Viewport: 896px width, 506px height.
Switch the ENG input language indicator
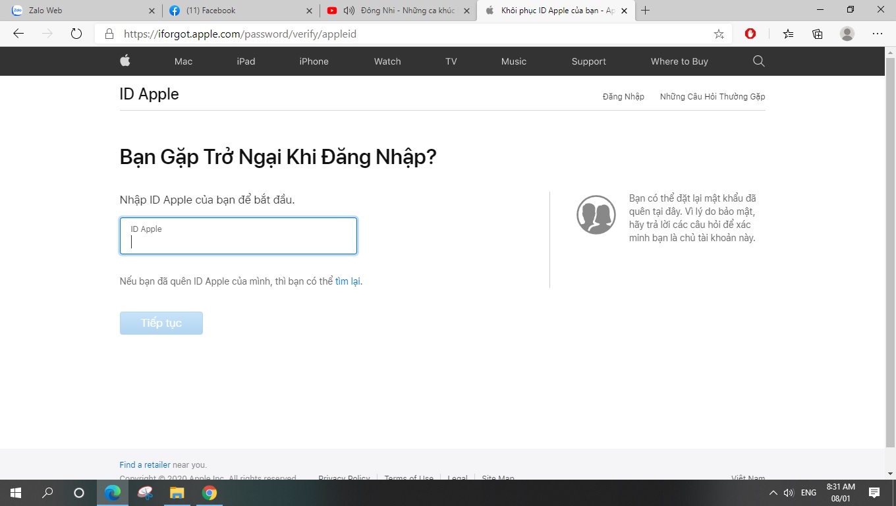click(808, 493)
